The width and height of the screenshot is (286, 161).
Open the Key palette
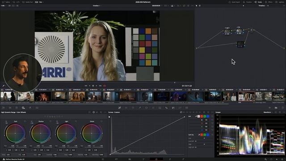coord(173,108)
